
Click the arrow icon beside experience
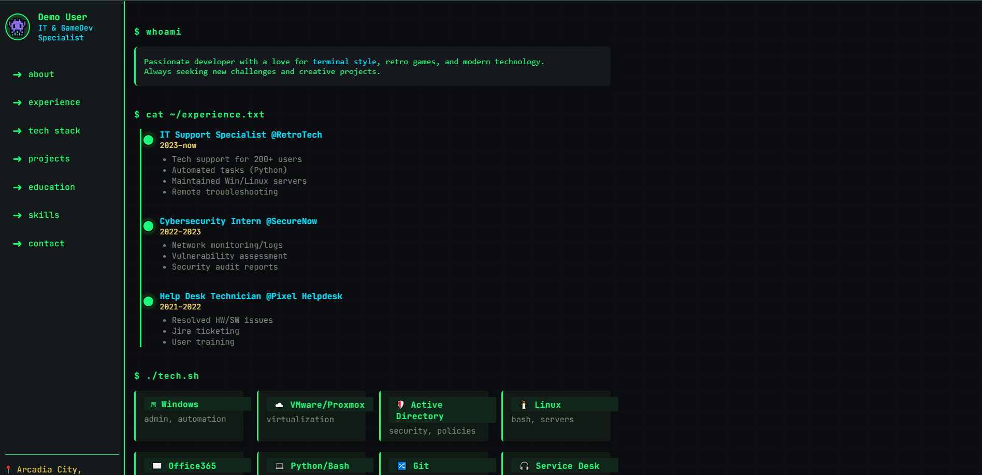tap(17, 102)
